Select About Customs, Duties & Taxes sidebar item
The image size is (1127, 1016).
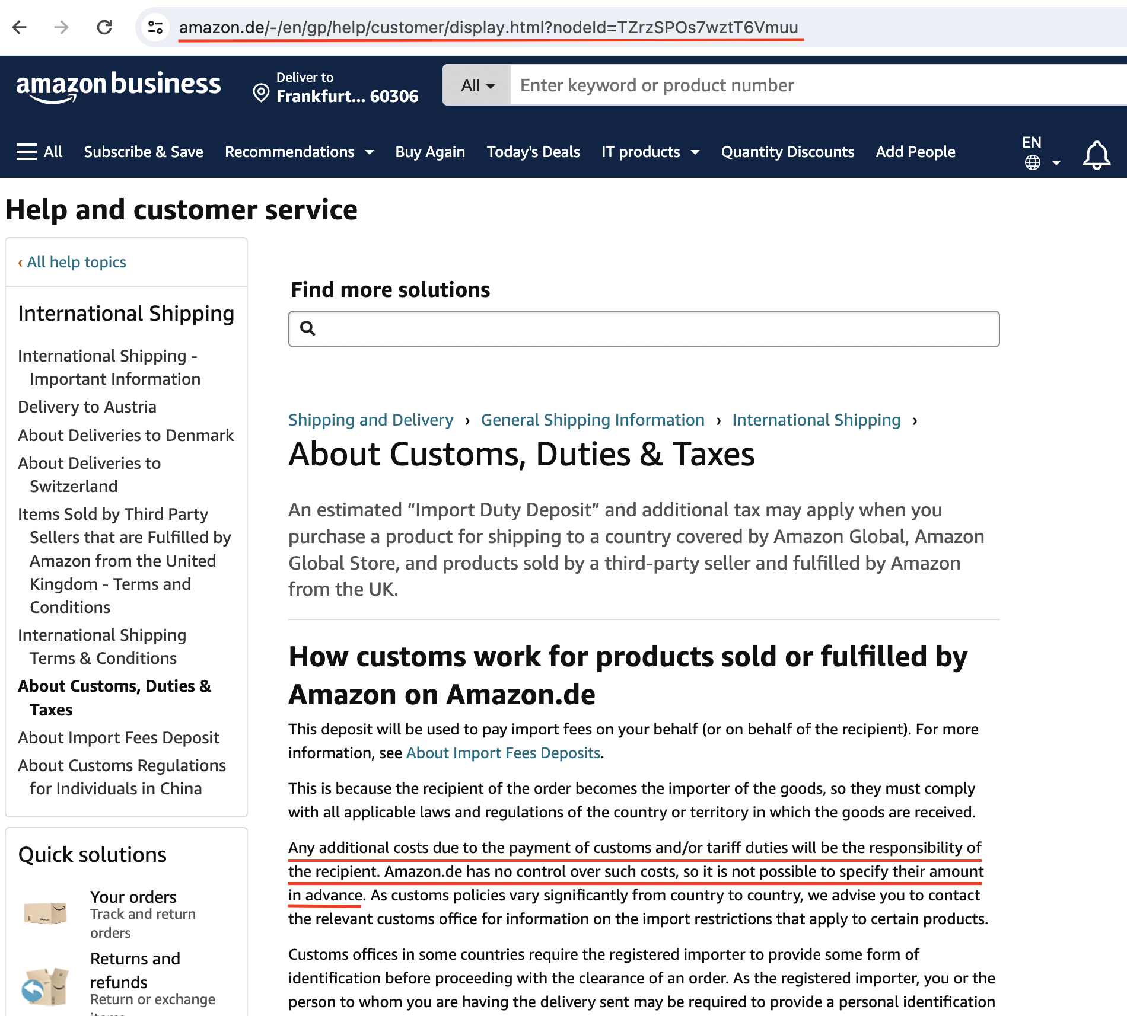pos(114,698)
